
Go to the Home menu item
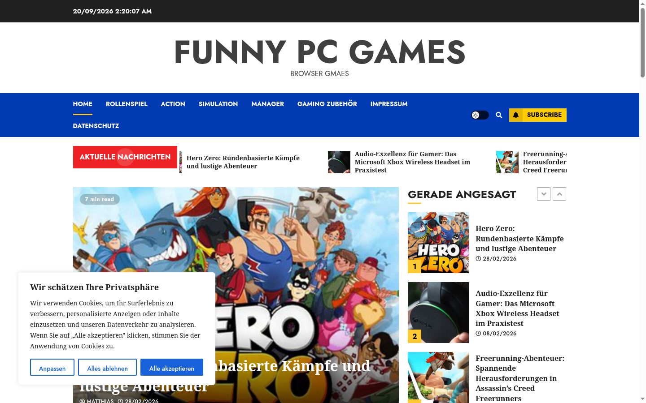(x=83, y=104)
